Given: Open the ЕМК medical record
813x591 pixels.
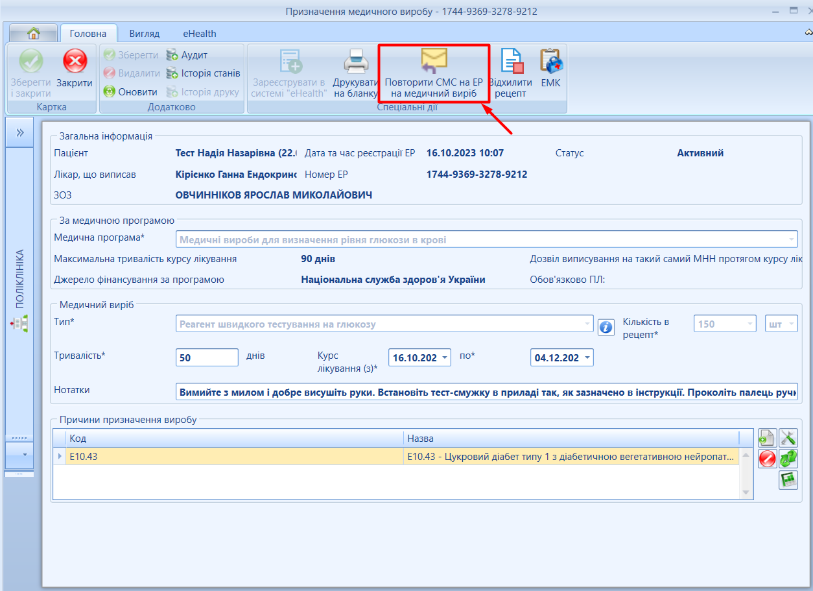Looking at the screenshot, I should (x=551, y=68).
